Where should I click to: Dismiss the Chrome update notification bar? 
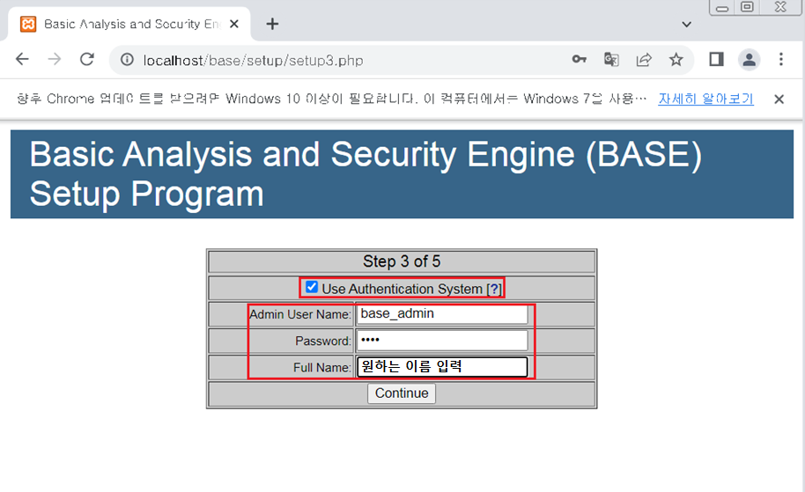[779, 99]
